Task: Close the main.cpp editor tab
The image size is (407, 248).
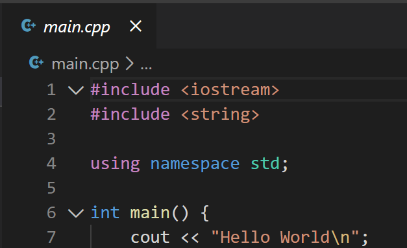Action: click(x=136, y=26)
